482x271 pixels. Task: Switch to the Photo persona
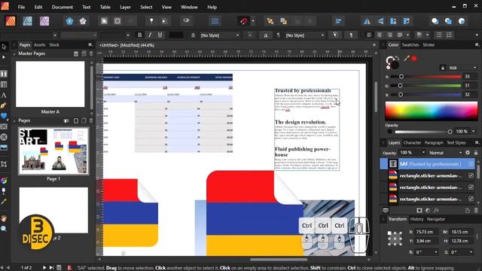point(44,21)
